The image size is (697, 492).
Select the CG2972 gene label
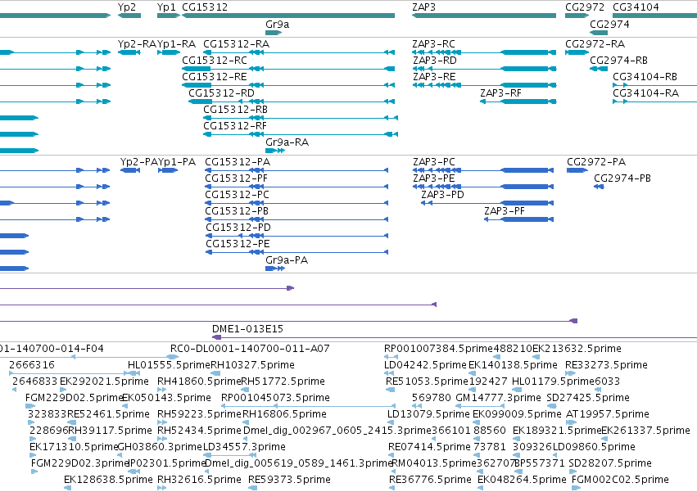(x=585, y=7)
